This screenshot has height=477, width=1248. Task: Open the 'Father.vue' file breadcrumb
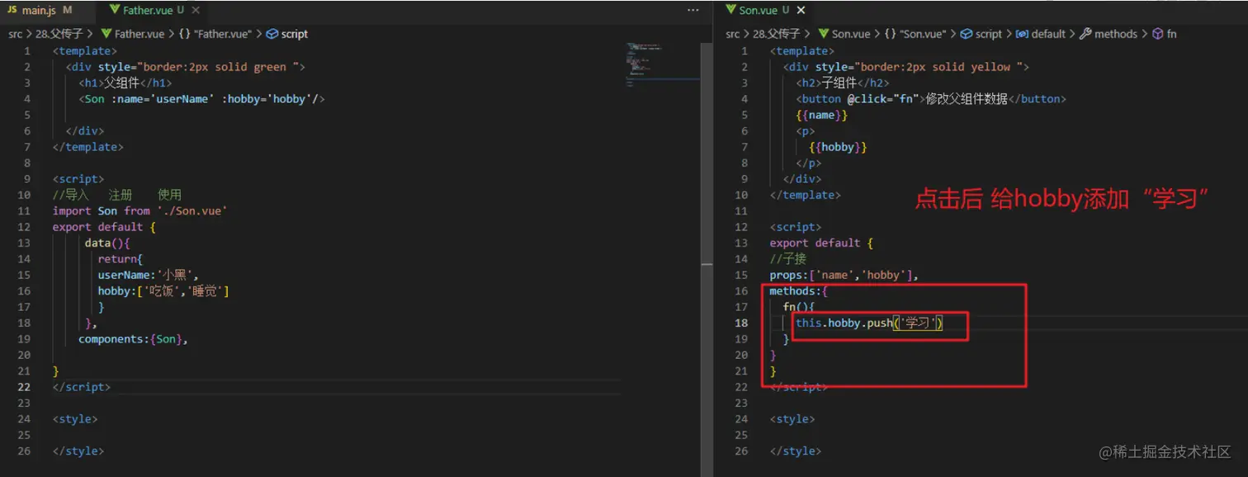tap(133, 34)
